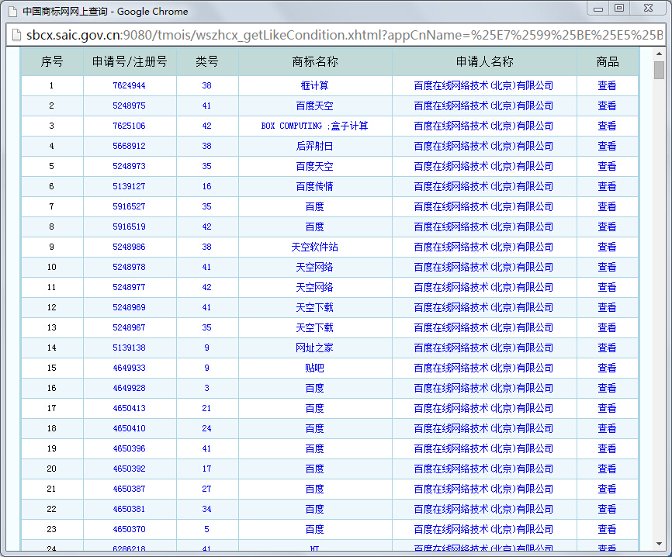
Task: Click the 类号 column header
Action: tap(207, 62)
